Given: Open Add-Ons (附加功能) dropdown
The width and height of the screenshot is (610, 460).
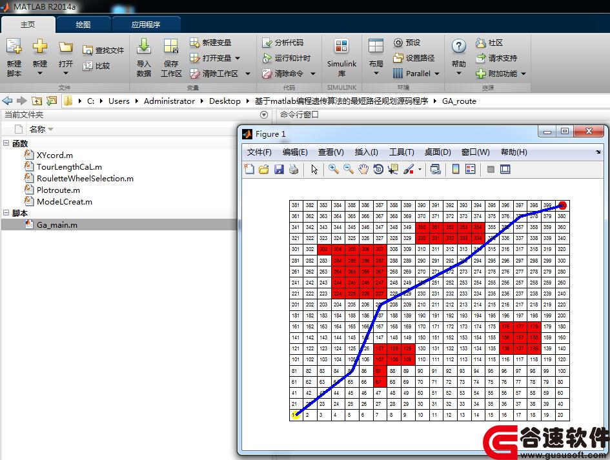Looking at the screenshot, I should (x=524, y=74).
